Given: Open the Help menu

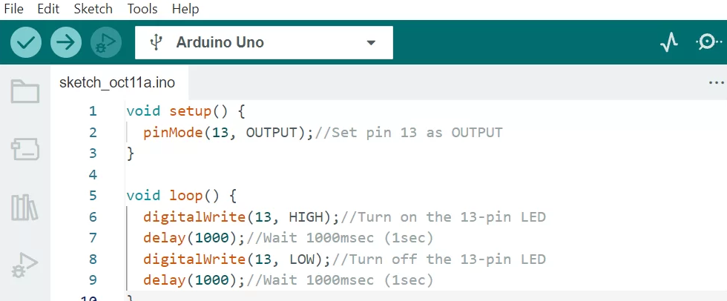Looking at the screenshot, I should [x=185, y=9].
